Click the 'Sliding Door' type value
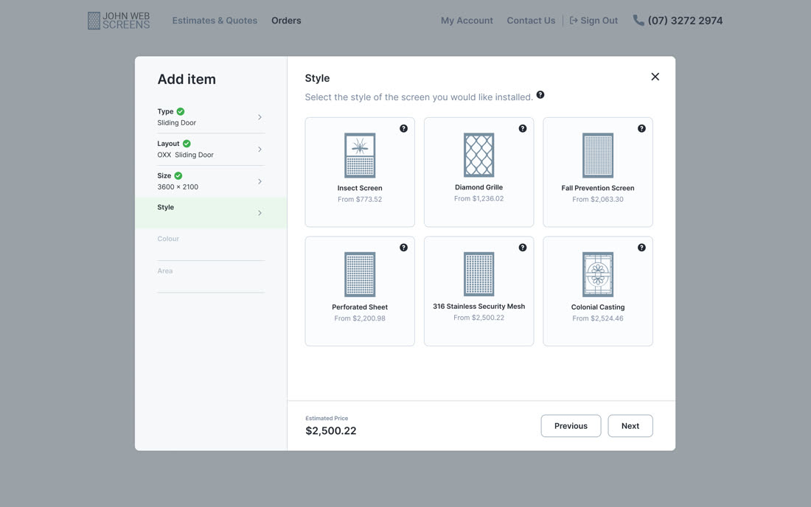The height and width of the screenshot is (507, 811). 176,123
